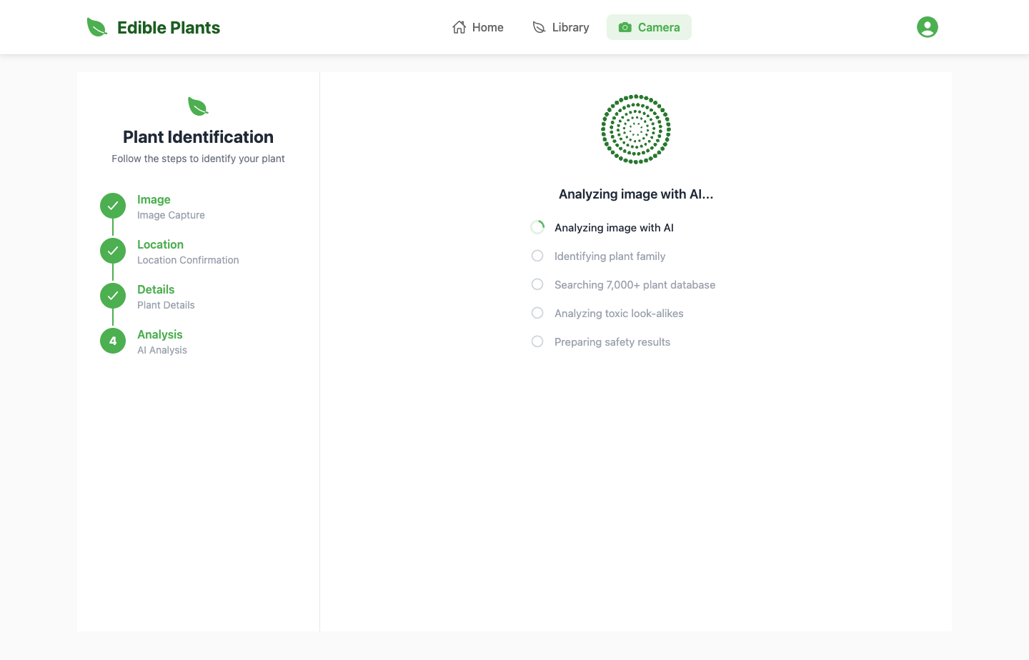Click the Details step checkmark circle
The image size is (1029, 660).
click(x=113, y=296)
